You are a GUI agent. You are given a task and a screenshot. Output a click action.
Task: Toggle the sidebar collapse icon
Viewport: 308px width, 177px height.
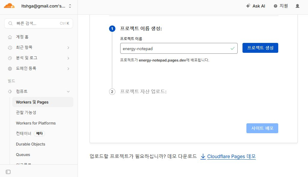[8, 172]
